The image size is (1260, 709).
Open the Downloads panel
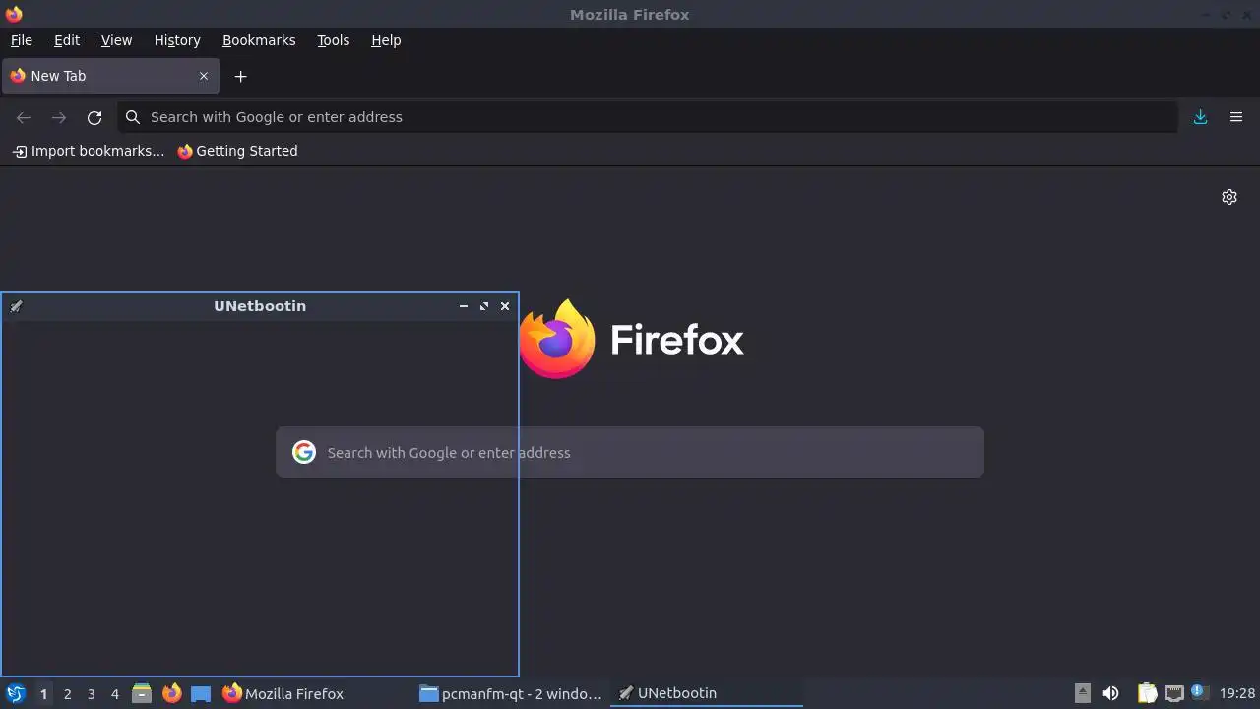[1201, 117]
